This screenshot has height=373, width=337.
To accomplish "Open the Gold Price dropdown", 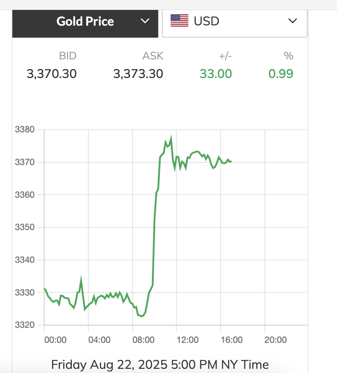I will click(x=85, y=22).
